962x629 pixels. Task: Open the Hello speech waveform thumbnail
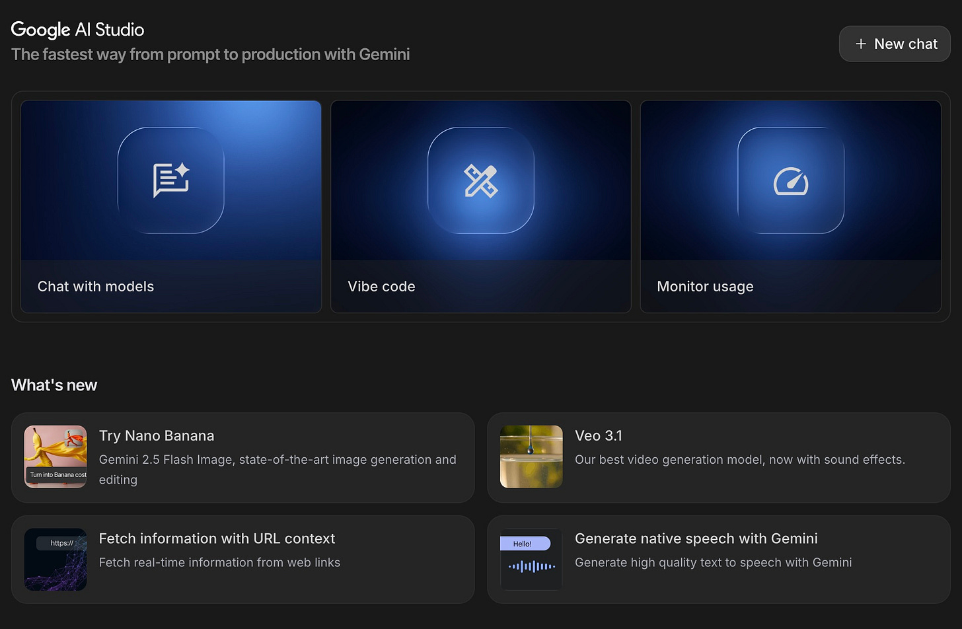[x=531, y=559]
